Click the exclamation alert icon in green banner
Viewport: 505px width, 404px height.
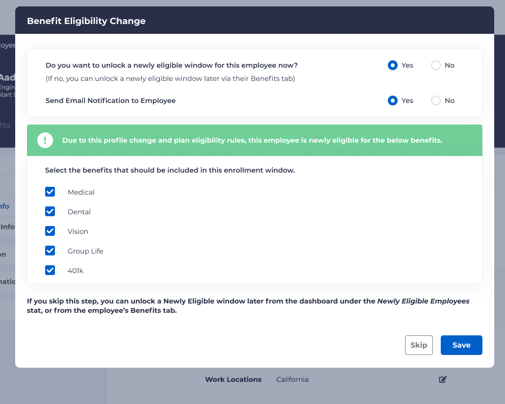coord(45,140)
